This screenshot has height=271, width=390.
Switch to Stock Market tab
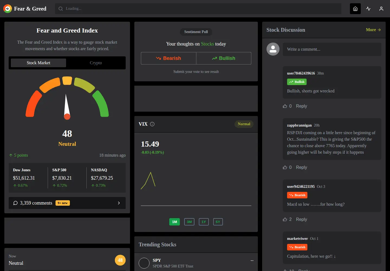coord(38,63)
